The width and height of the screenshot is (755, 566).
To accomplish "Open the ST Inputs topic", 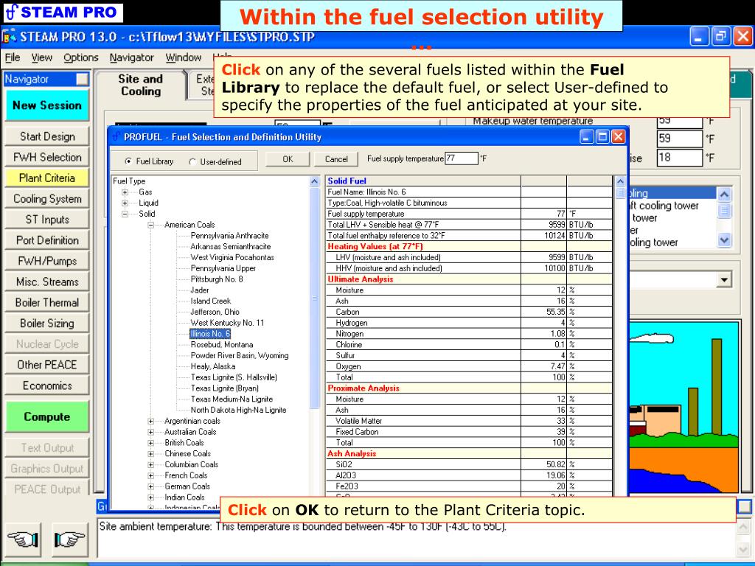I will (47, 220).
